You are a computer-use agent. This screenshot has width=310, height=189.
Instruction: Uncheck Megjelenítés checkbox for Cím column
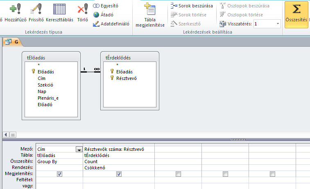(60, 174)
